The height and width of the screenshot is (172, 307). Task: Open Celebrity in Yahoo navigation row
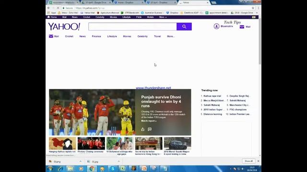142,36
